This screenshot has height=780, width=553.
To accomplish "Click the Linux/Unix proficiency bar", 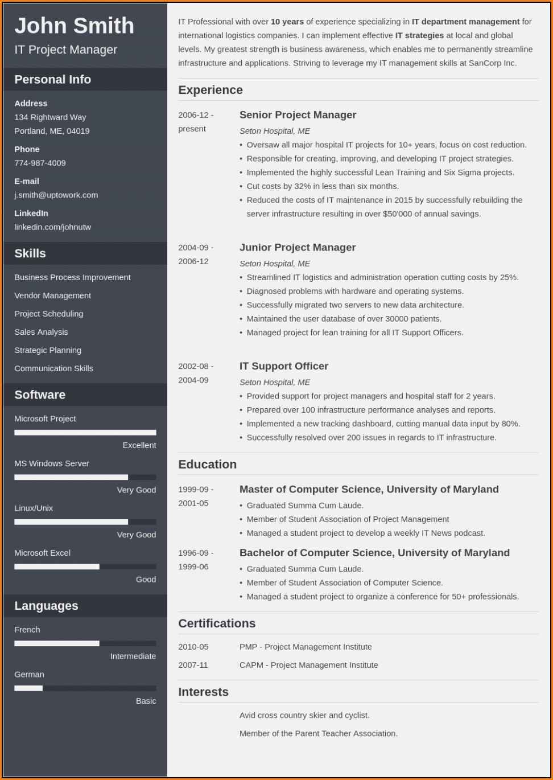I will click(85, 522).
